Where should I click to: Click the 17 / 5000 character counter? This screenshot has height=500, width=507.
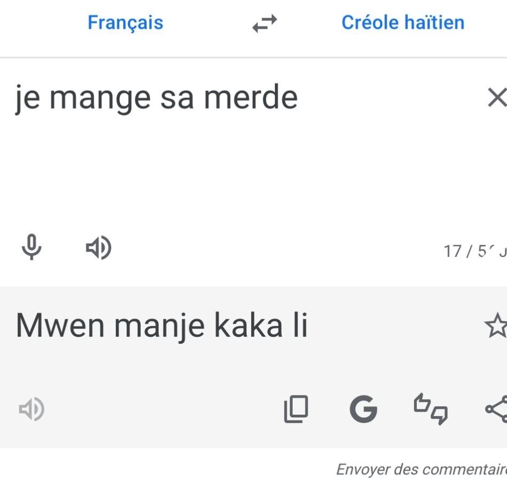475,251
